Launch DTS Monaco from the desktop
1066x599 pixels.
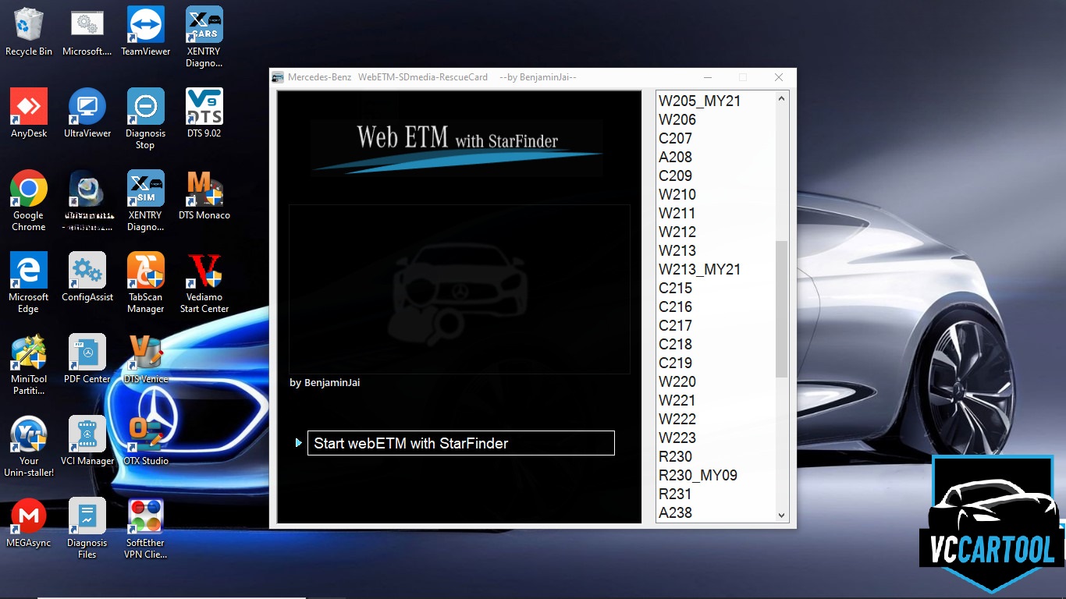pyautogui.click(x=204, y=191)
